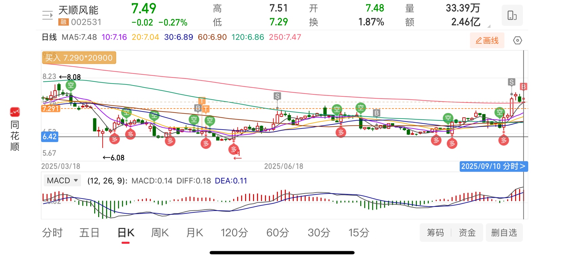Select the 120分 chart tab
The height and width of the screenshot is (260, 564).
tap(234, 233)
